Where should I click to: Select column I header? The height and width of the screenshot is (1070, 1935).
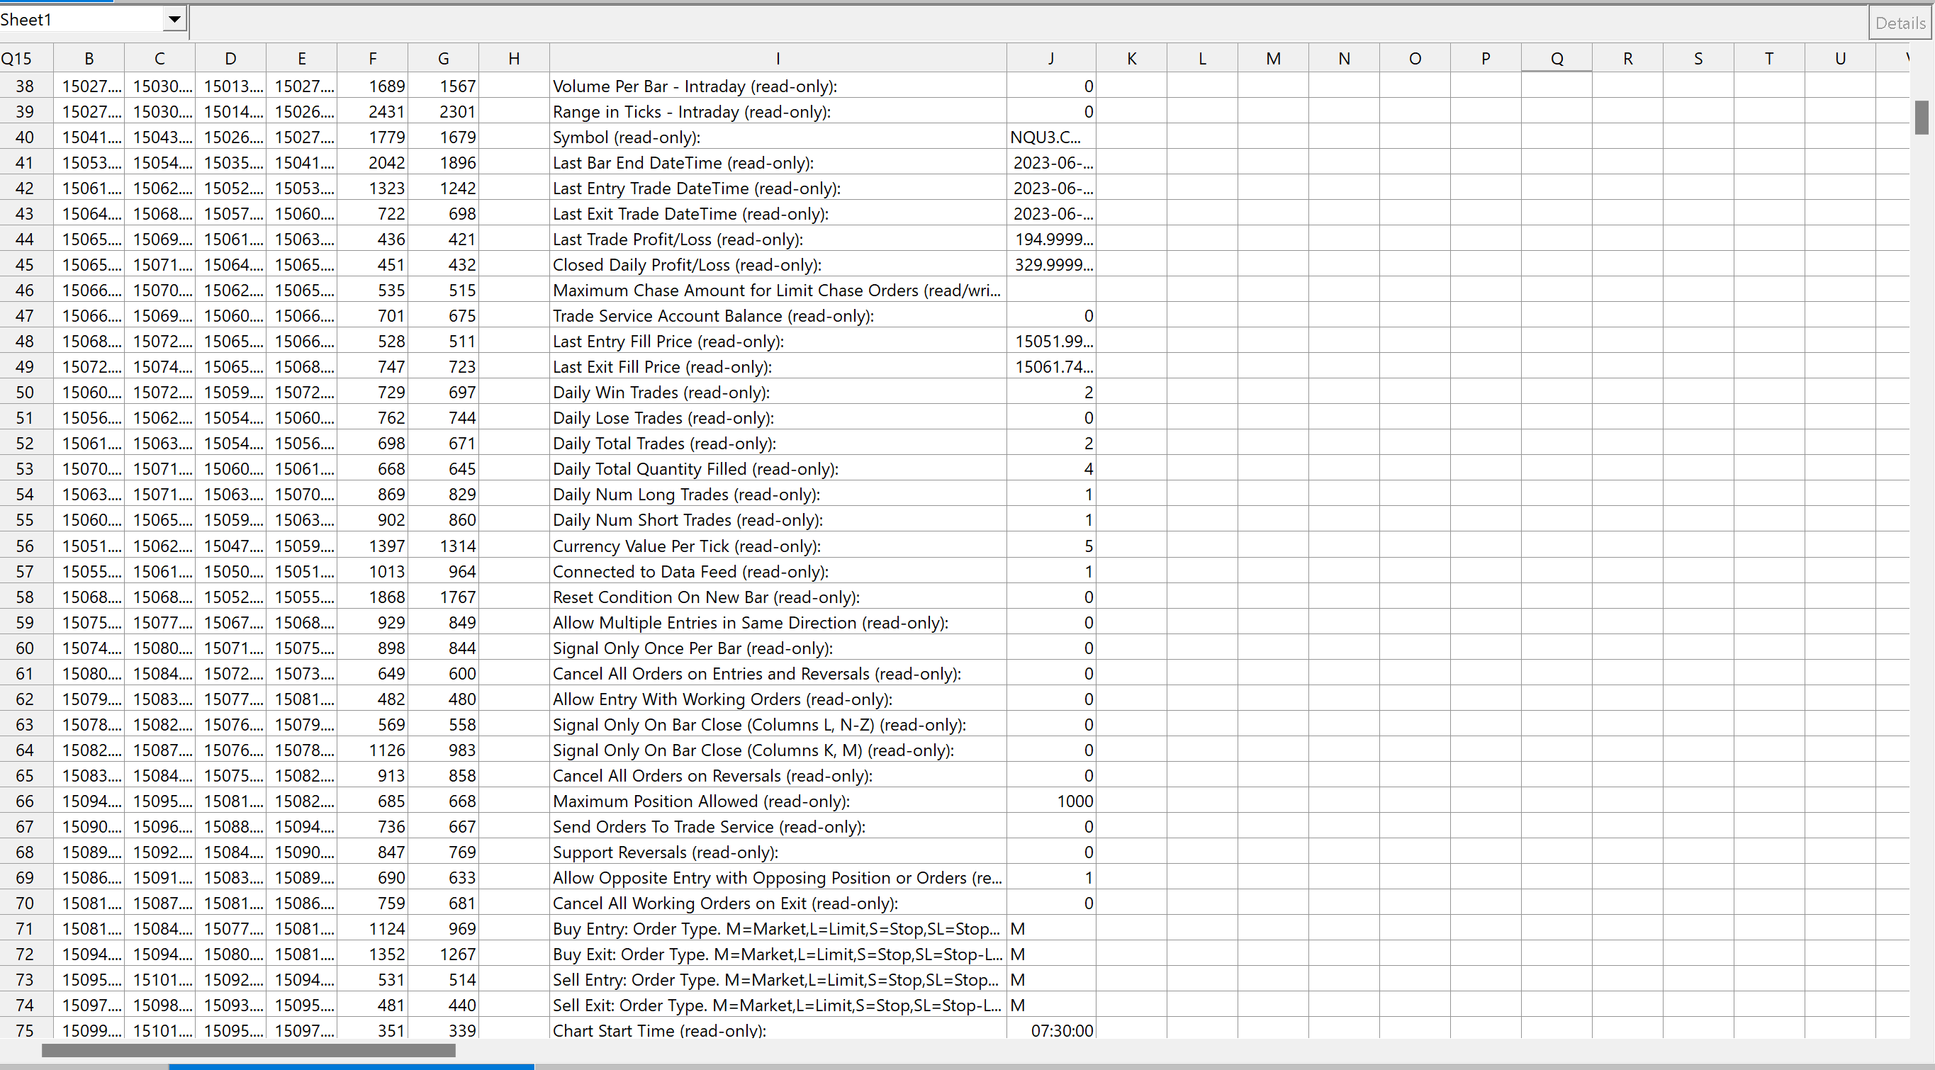[x=778, y=59]
